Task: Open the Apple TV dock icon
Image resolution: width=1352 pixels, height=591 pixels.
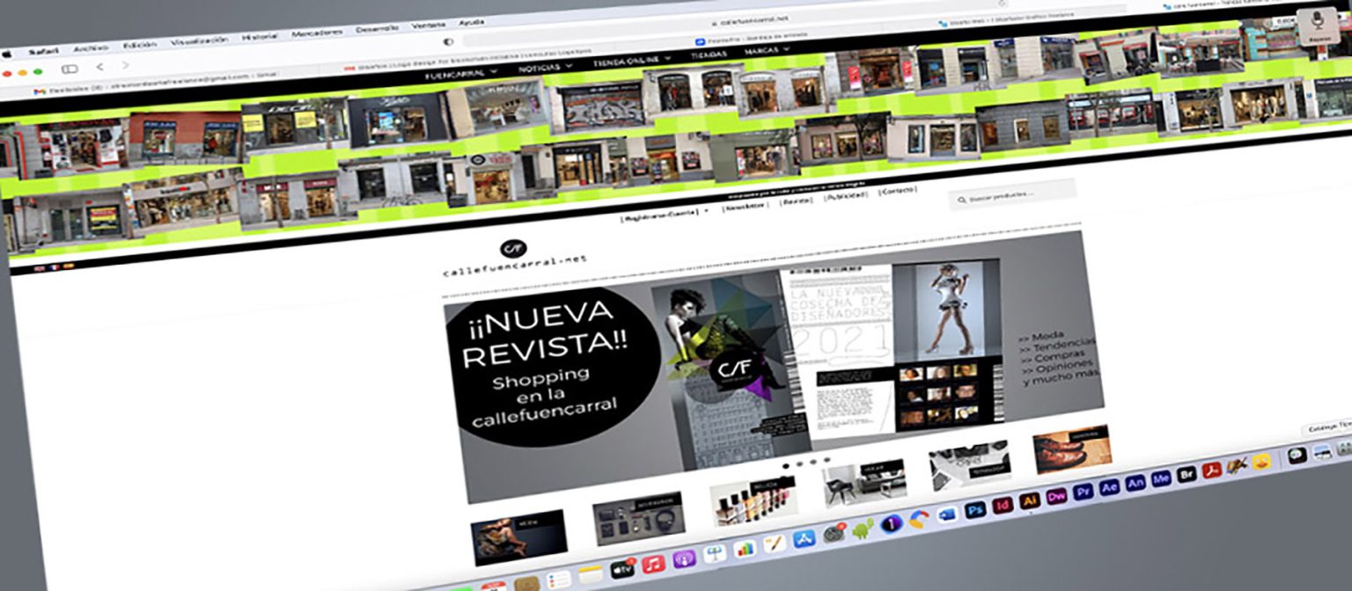Action: (x=622, y=568)
